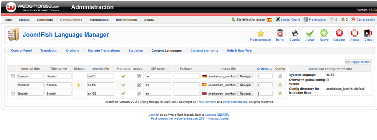Open the Think Network link
This screenshot has height=140, width=377.
pyautogui.click(x=207, y=102)
